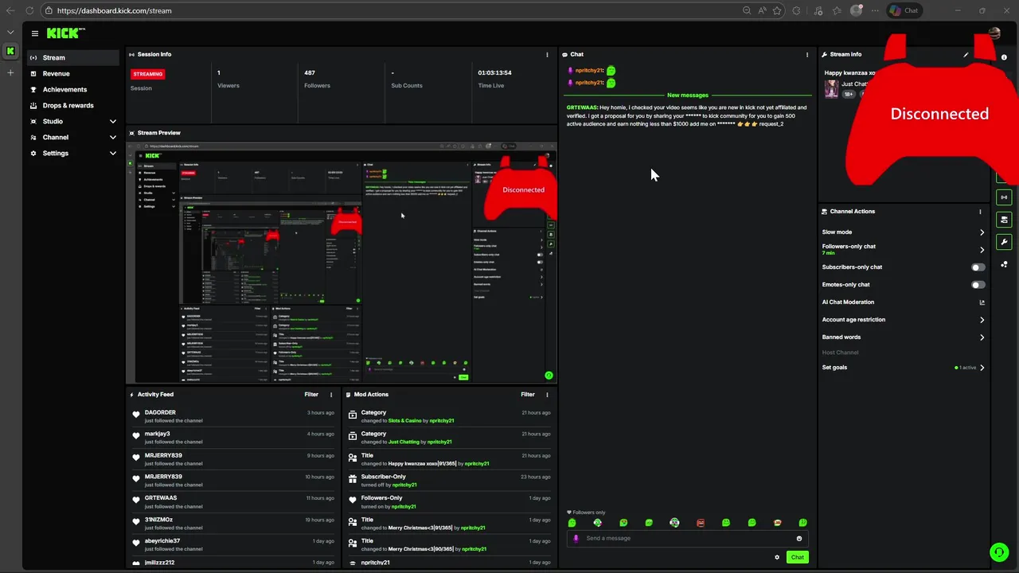Click GRTEWAAS in the Activity Feed
Screen dimensions: 1019x573
tap(161, 498)
